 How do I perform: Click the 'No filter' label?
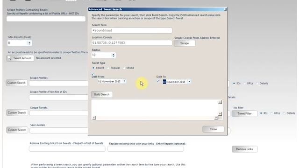pos(238,108)
